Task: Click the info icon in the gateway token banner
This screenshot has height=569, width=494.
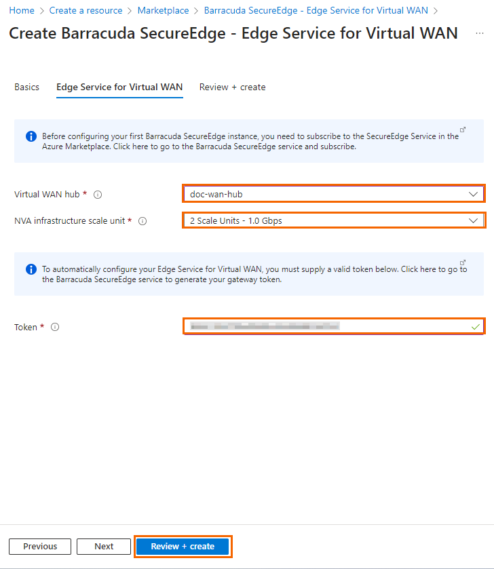Action: (x=30, y=269)
